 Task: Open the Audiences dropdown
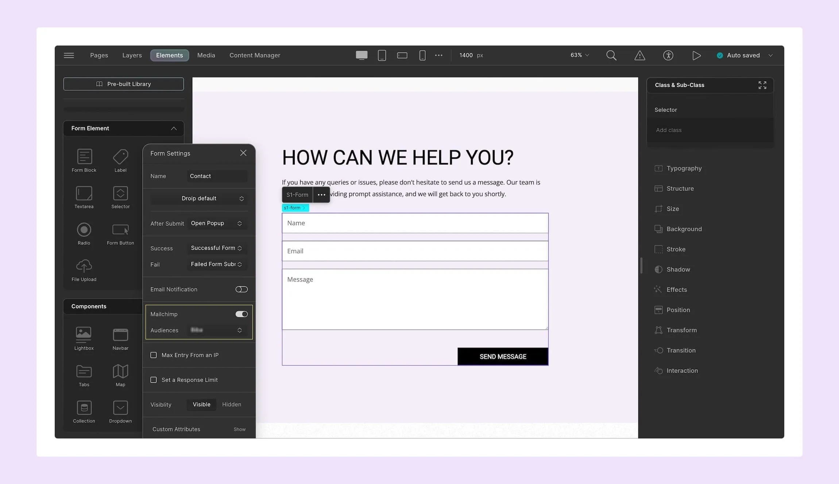217,330
